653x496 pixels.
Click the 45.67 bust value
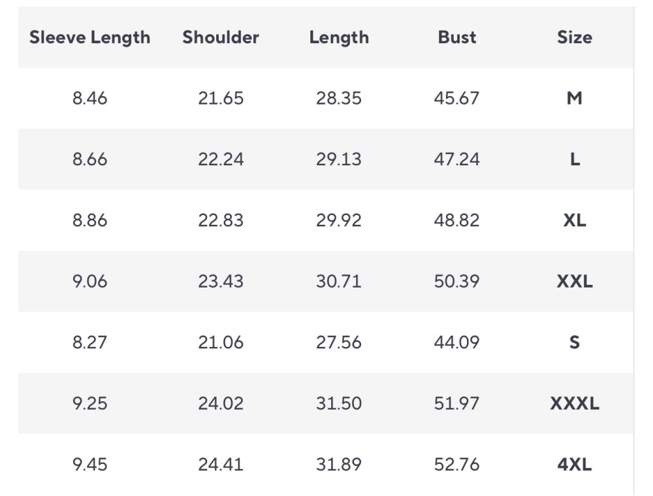coord(456,98)
